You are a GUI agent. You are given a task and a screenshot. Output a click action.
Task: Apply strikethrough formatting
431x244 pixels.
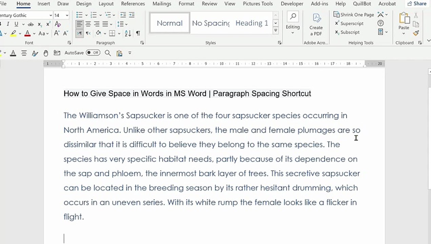point(30,24)
